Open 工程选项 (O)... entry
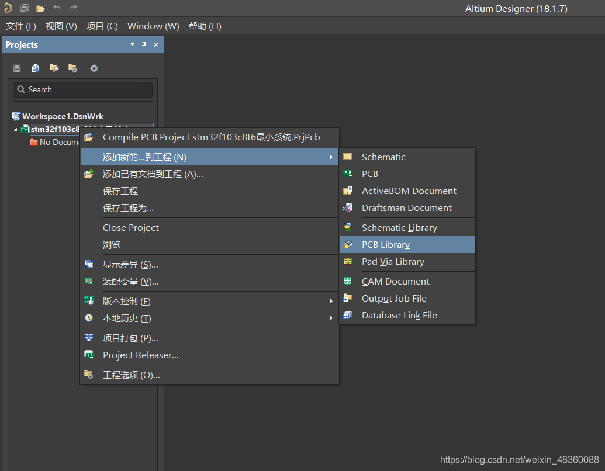Viewport: 605px width, 471px height. [x=209, y=375]
